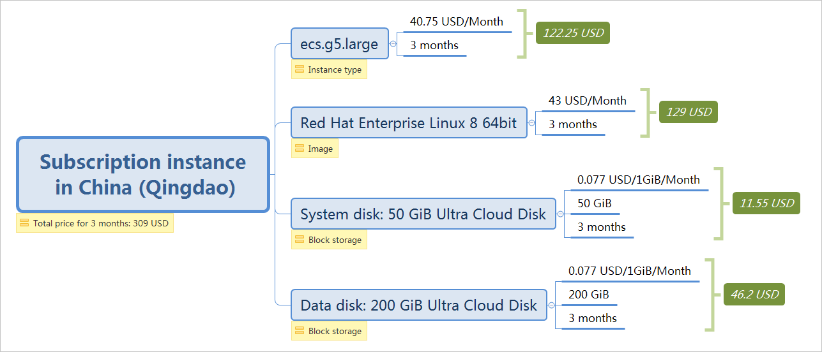This screenshot has width=822, height=352.
Task: Collapse the ecs.g5.large branch
Action: coord(393,44)
